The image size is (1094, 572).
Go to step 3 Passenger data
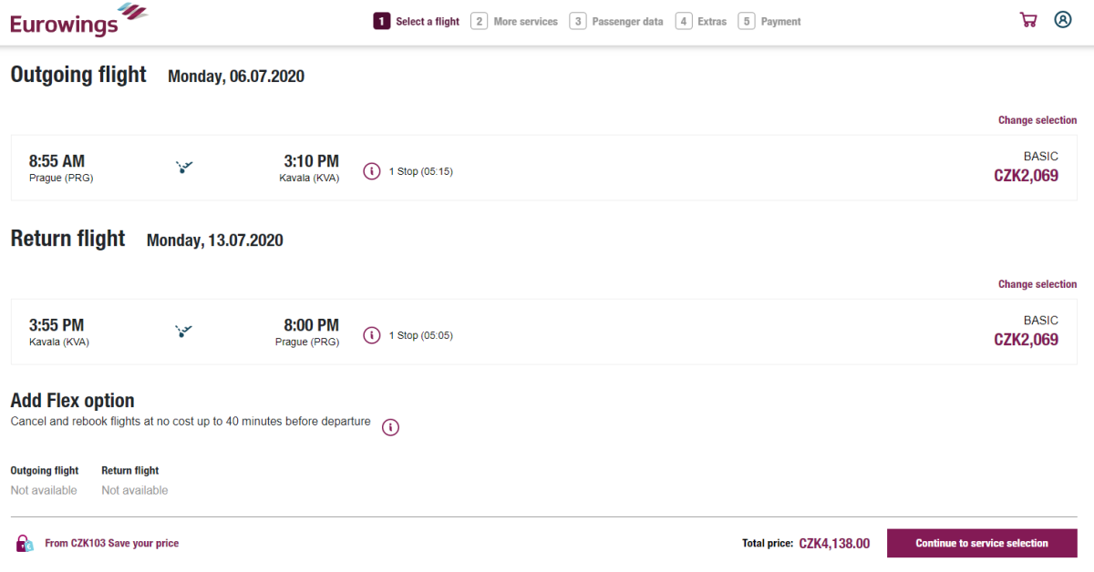[x=616, y=22]
